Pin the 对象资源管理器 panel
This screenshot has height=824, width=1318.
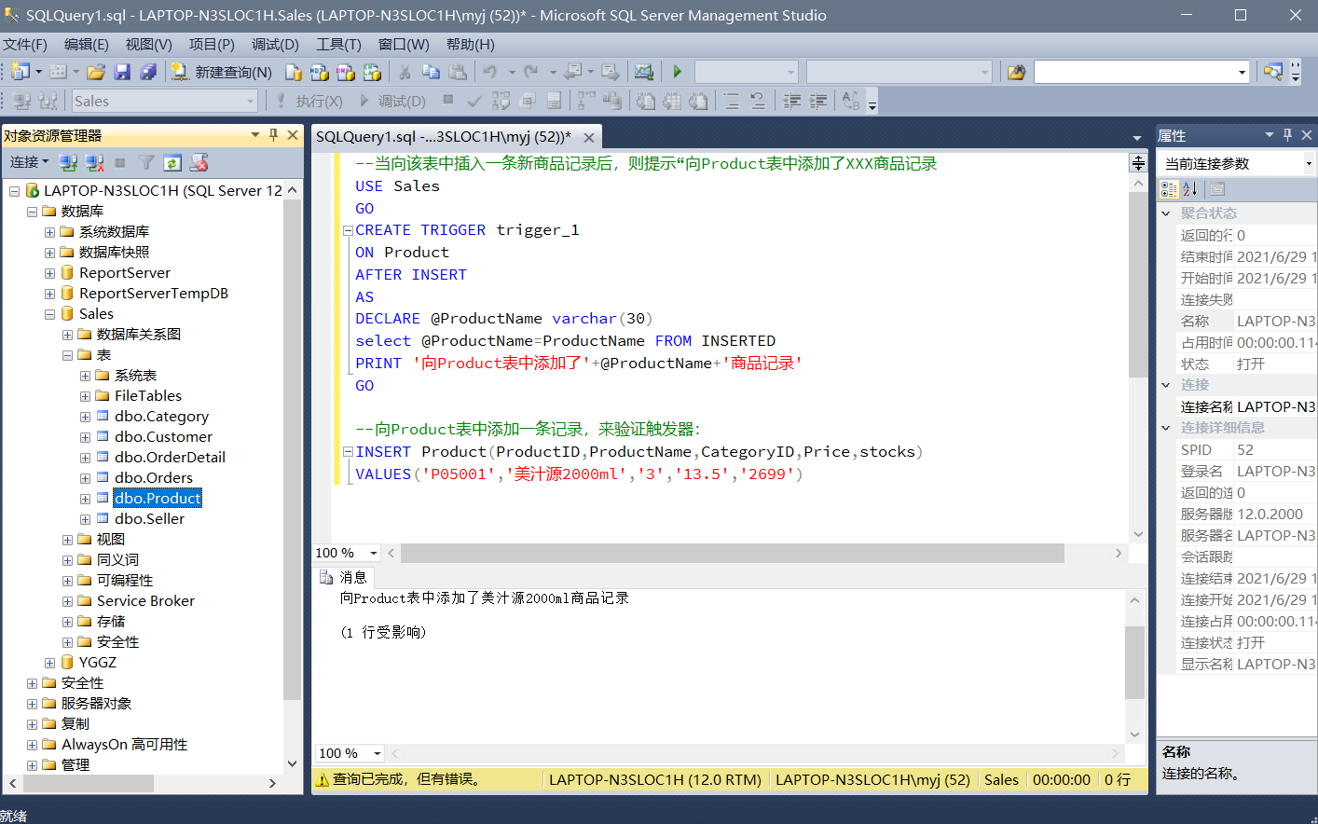[x=273, y=135]
